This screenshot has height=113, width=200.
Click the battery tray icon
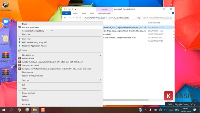155,110
